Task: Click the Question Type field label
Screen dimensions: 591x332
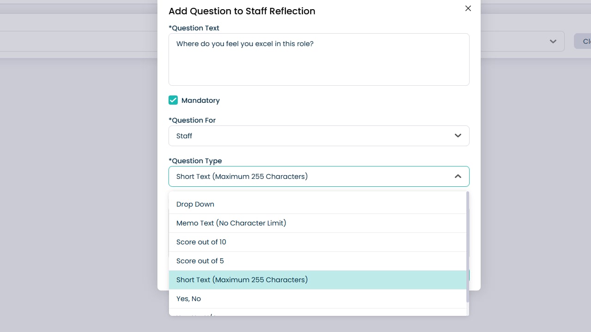Action: (195, 161)
